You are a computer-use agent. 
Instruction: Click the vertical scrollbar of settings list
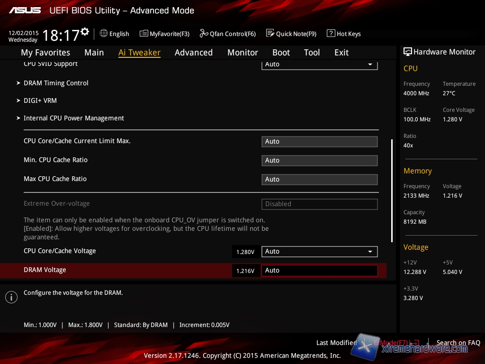pyautogui.click(x=392, y=190)
